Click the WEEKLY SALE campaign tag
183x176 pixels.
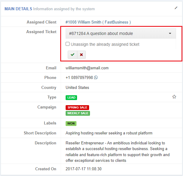(78, 113)
